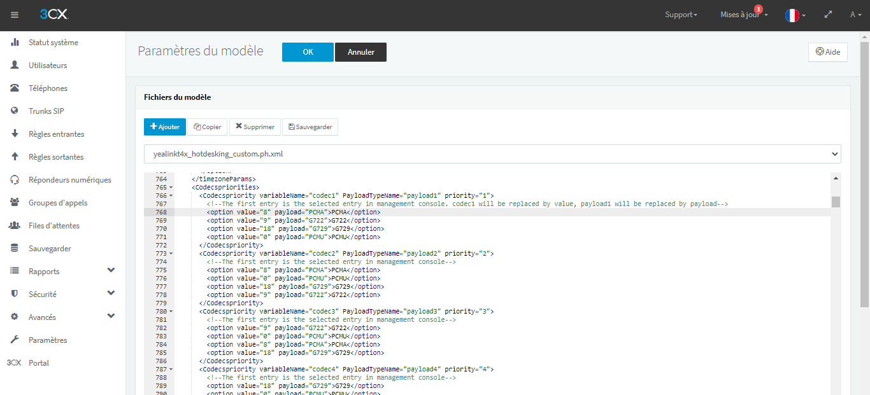Open Groupes d'appels from its group icon
870x395 pixels.
tap(15, 203)
